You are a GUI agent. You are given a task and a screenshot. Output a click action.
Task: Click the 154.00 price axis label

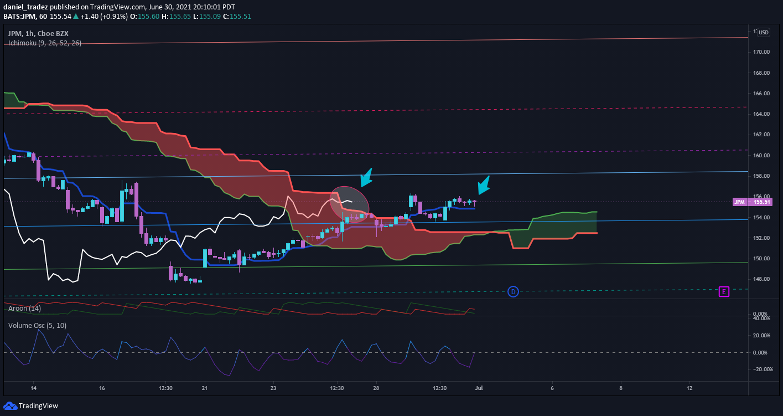761,218
